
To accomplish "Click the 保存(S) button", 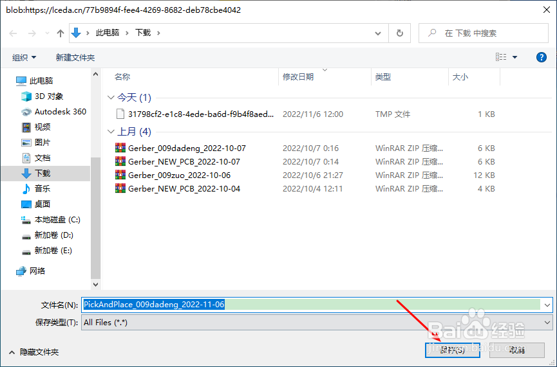I will (452, 350).
